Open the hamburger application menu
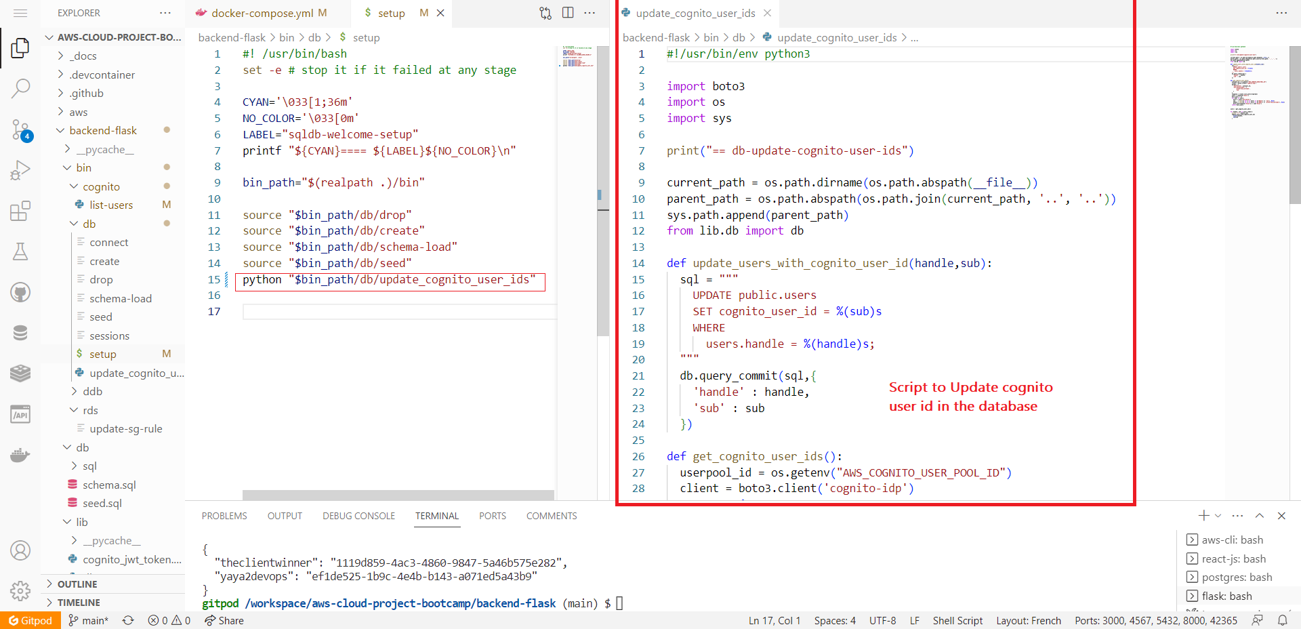1301x629 pixels. click(x=20, y=13)
